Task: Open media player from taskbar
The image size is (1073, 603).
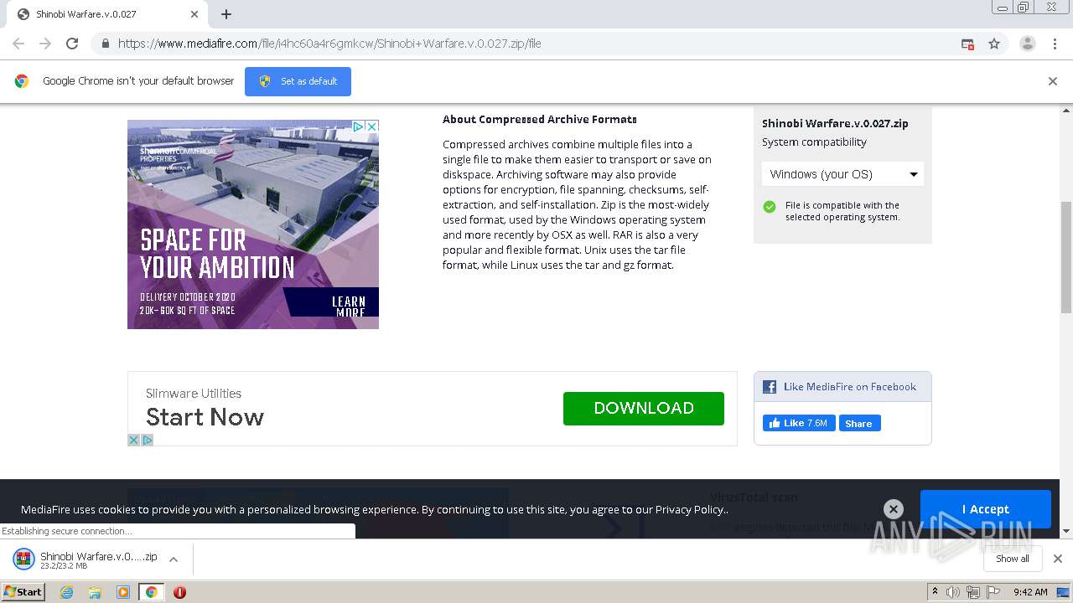Action: click(x=123, y=592)
